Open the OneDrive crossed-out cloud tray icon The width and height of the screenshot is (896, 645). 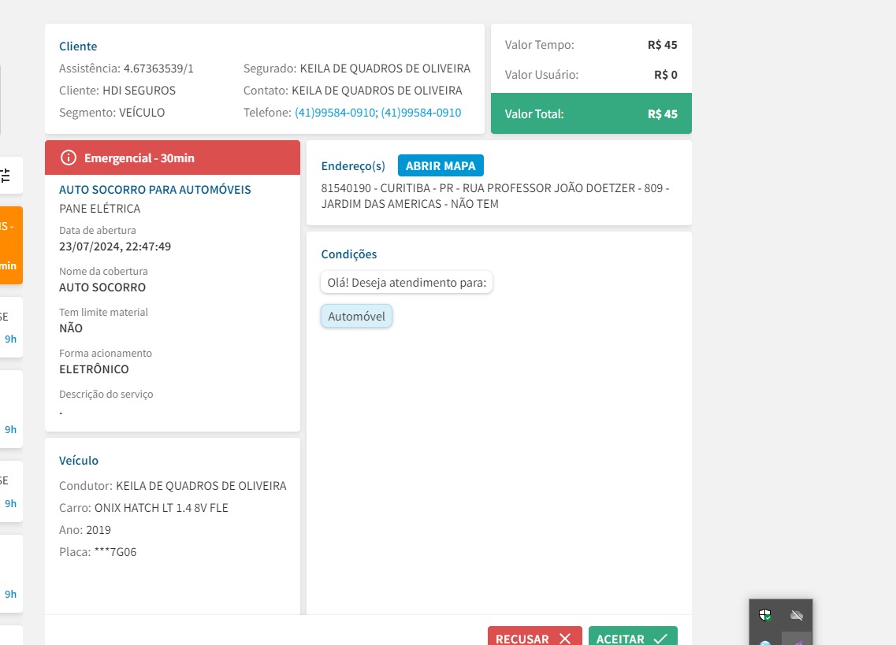tap(797, 615)
